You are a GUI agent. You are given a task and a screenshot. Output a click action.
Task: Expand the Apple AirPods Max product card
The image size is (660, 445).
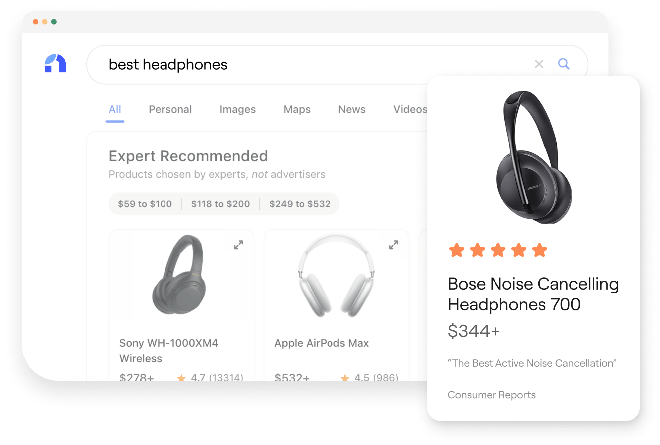point(394,245)
